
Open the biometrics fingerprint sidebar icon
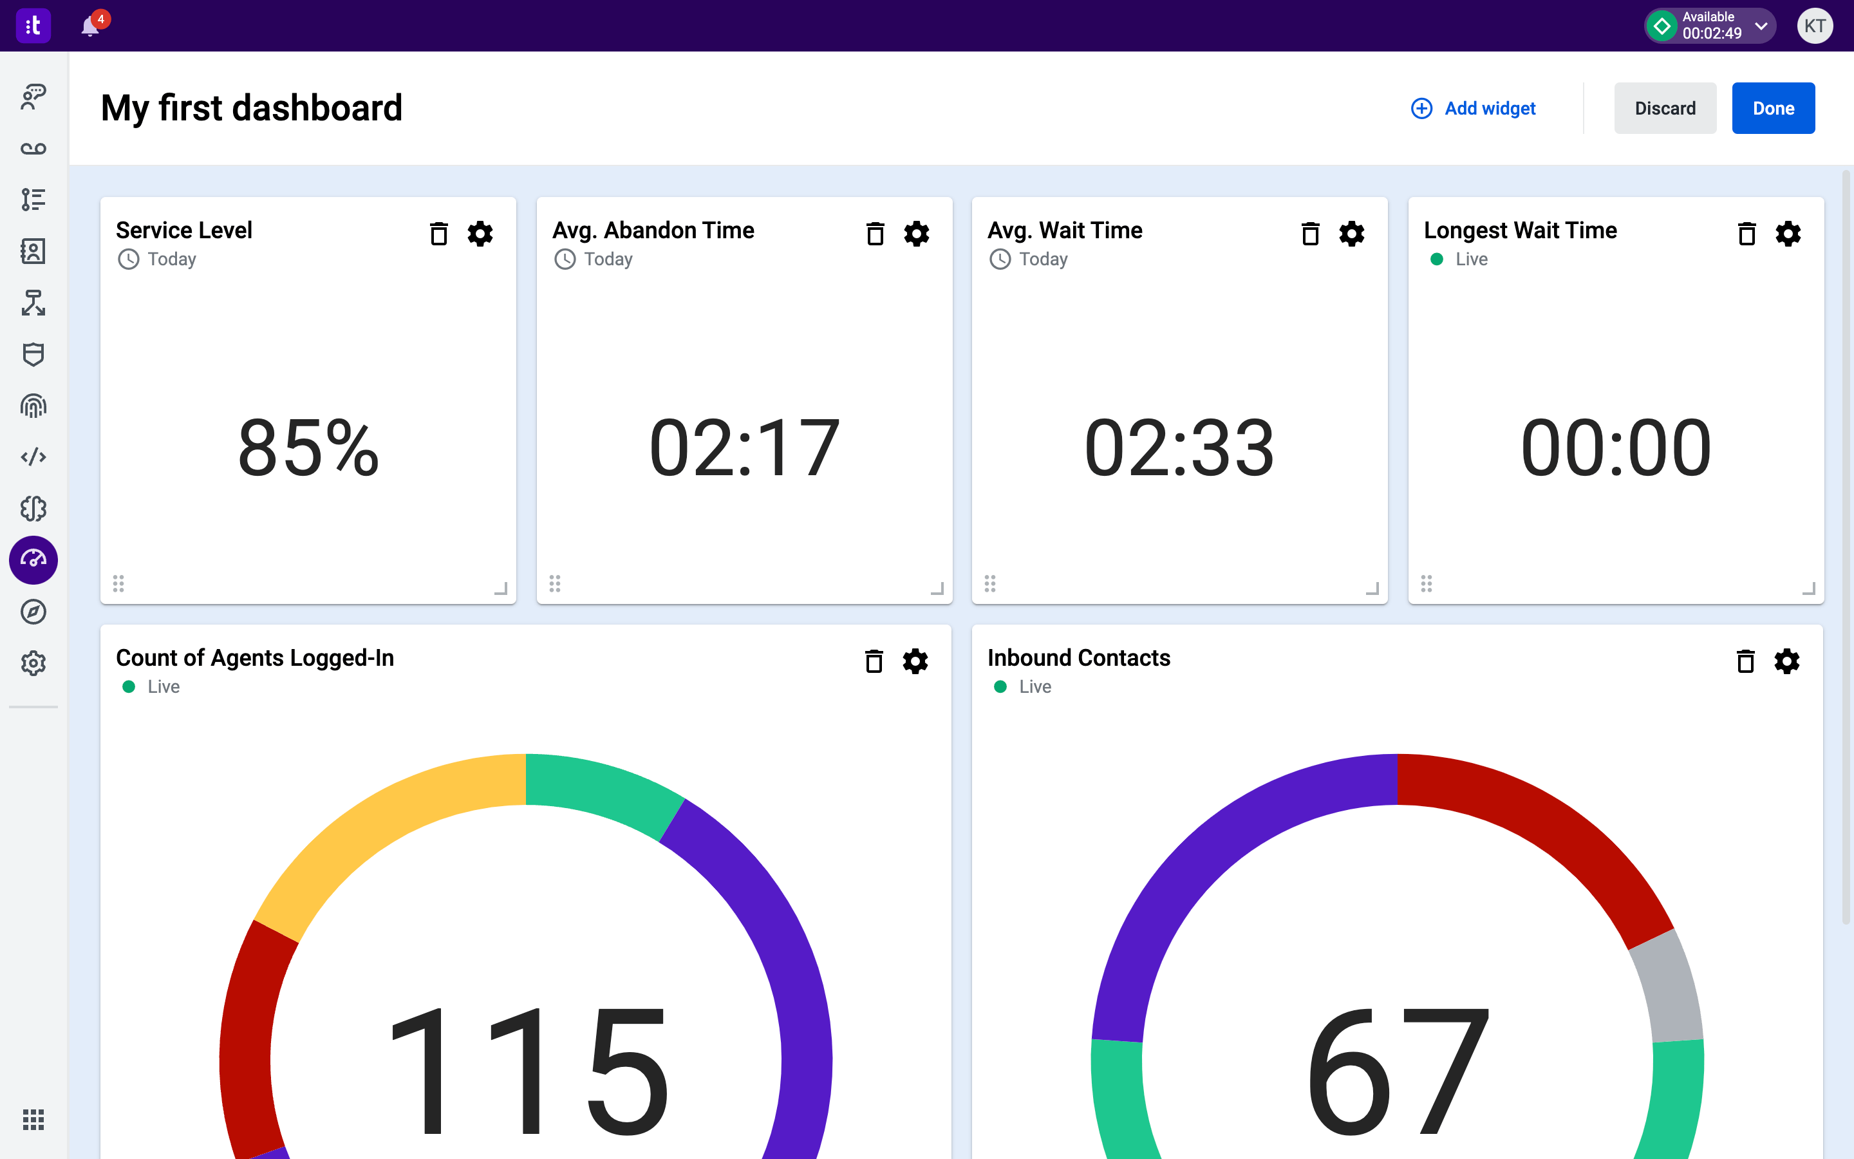pyautogui.click(x=33, y=406)
